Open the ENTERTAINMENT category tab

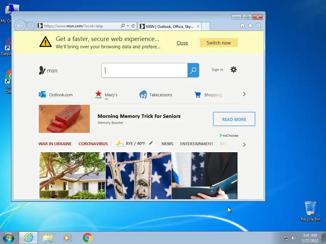pyautogui.click(x=197, y=144)
